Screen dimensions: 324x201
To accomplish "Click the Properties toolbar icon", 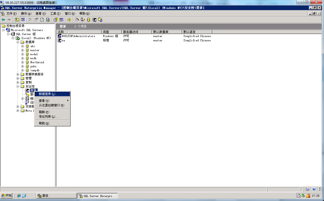I will pyautogui.click(x=36, y=20).
